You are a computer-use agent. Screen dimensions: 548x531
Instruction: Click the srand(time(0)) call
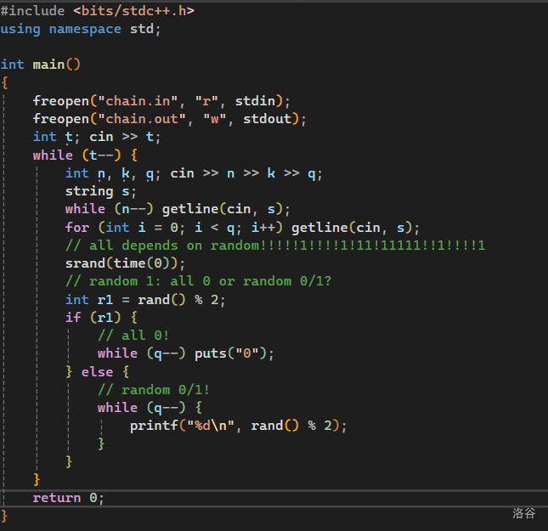pos(125,263)
